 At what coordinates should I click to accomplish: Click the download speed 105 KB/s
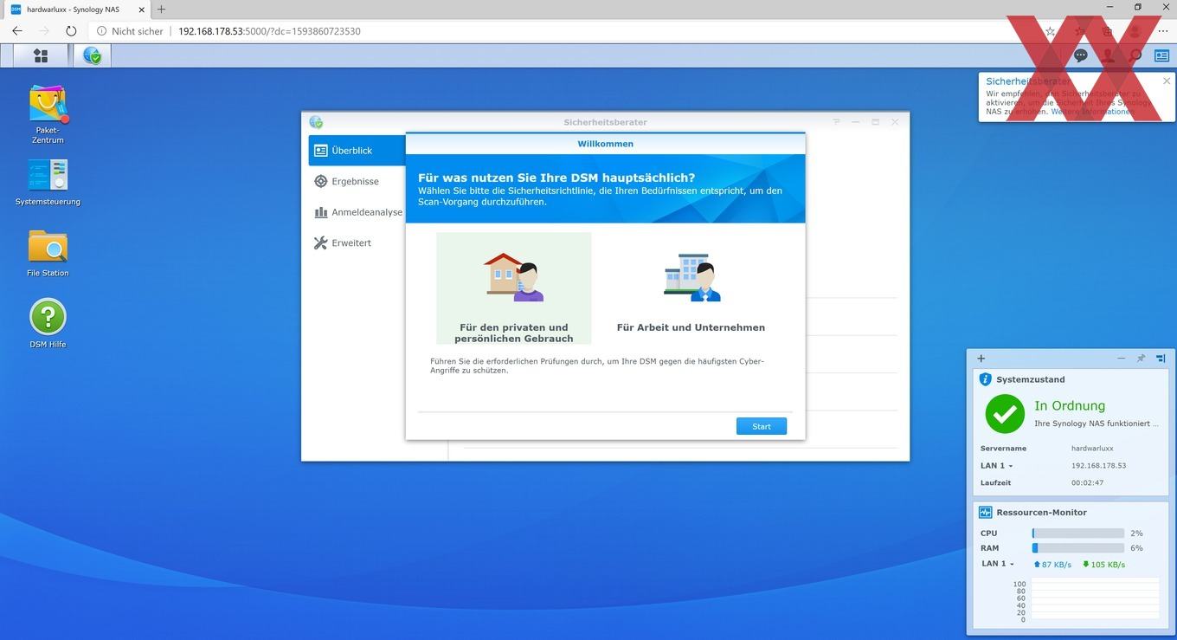pos(1104,565)
